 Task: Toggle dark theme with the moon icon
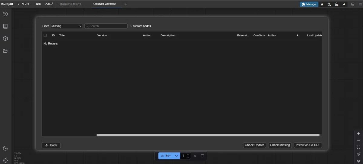tap(5, 148)
